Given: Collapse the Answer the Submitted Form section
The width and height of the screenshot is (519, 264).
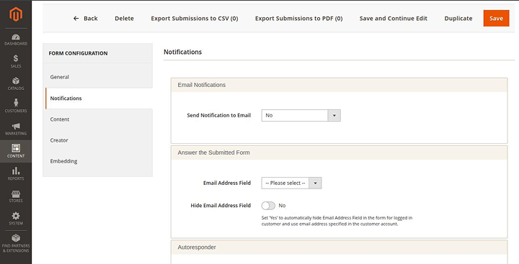Looking at the screenshot, I should [340, 153].
